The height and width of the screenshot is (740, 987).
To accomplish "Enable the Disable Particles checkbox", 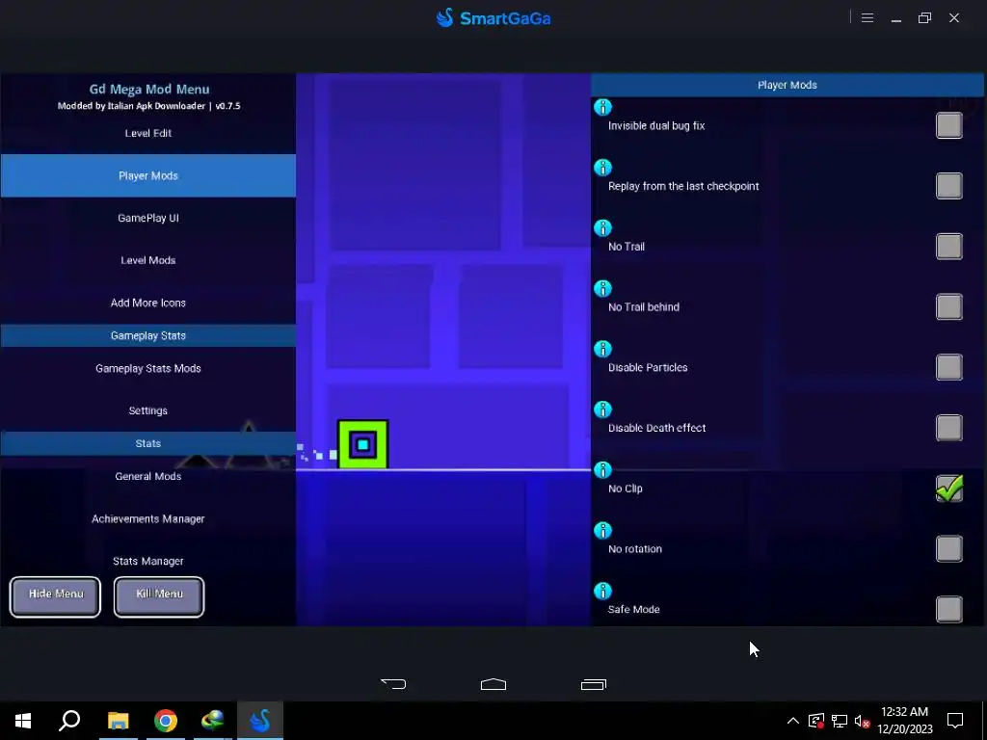I will click(x=948, y=367).
